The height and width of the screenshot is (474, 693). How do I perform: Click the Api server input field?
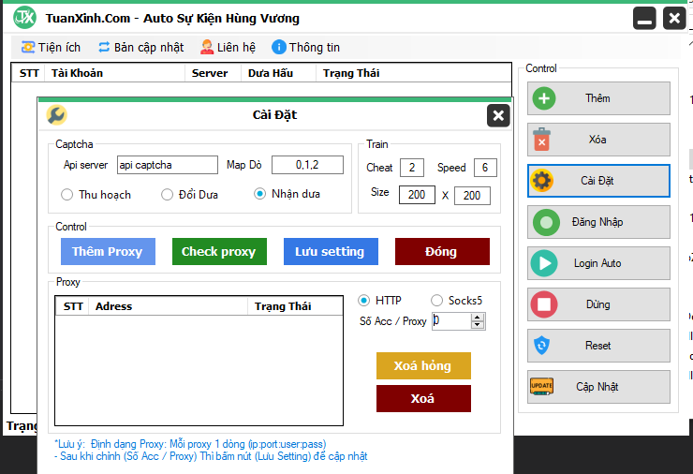coord(167,165)
